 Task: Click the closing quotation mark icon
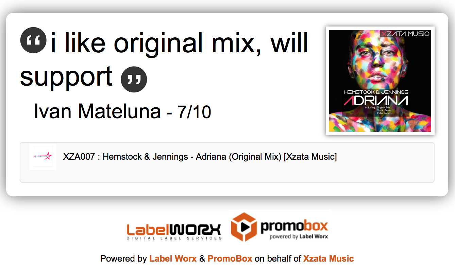pos(134,79)
